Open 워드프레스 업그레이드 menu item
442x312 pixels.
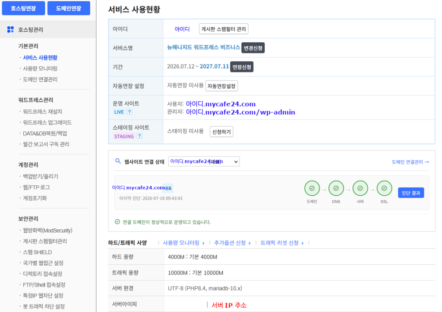47,122
